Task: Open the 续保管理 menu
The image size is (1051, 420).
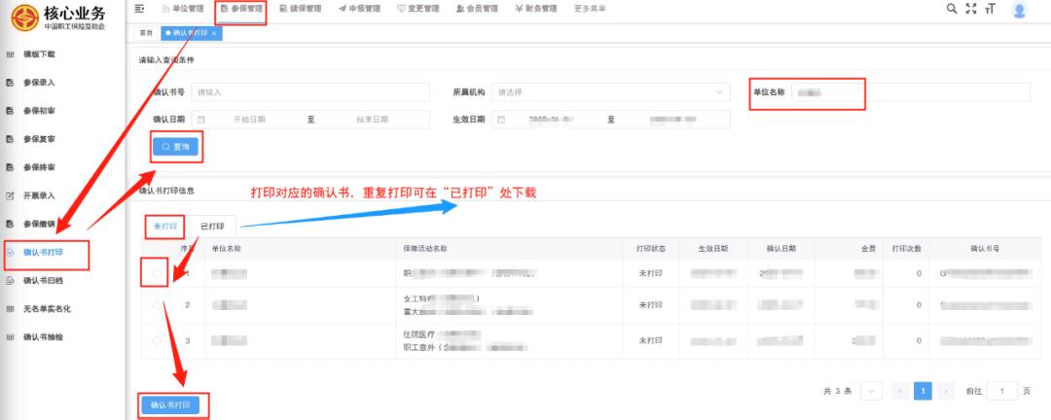Action: pyautogui.click(x=301, y=9)
